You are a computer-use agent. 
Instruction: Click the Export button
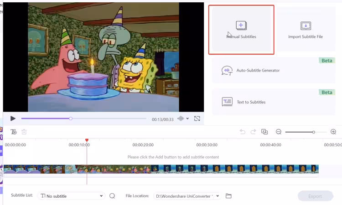click(x=315, y=196)
